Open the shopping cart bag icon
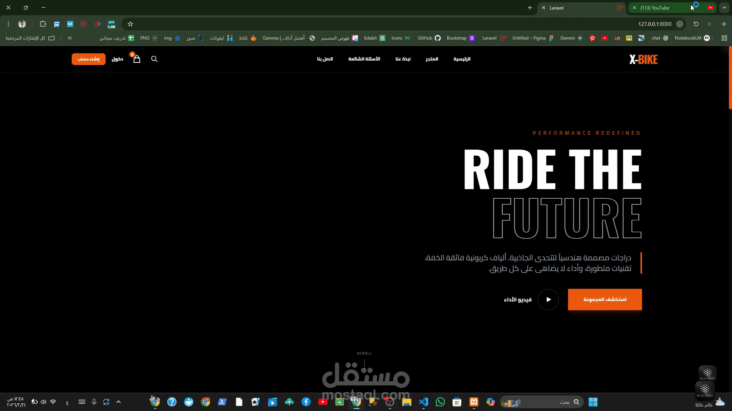The height and width of the screenshot is (411, 732). coord(137,59)
